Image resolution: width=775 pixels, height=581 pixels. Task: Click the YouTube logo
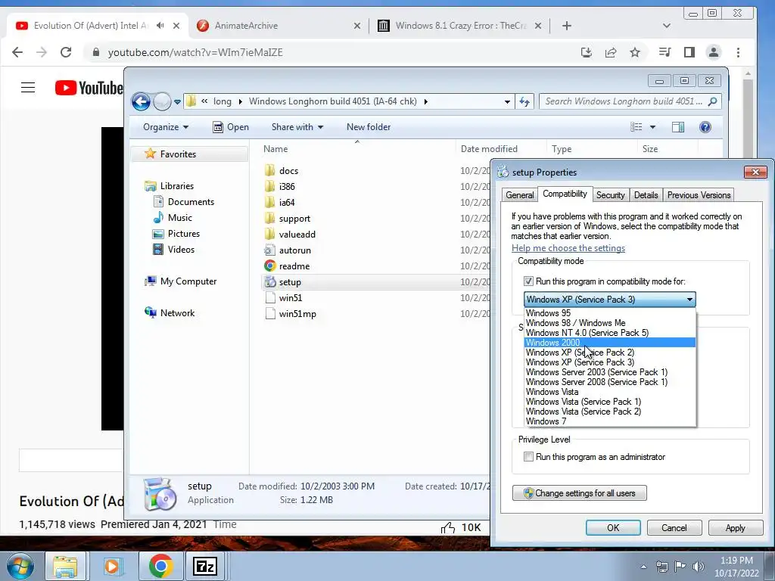[89, 88]
